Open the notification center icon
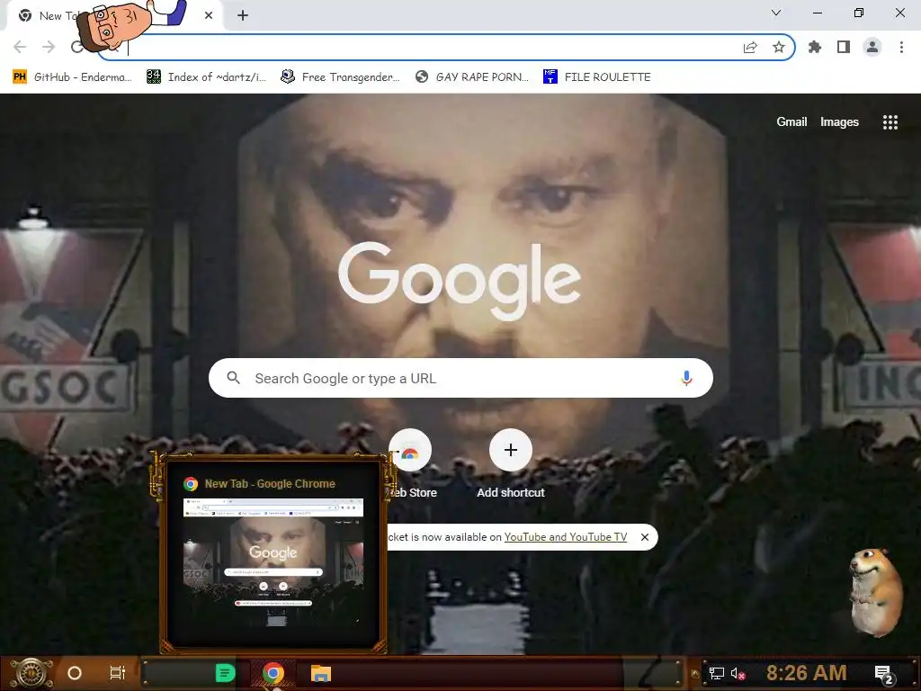Viewport: 921px width, 691px height. click(883, 674)
